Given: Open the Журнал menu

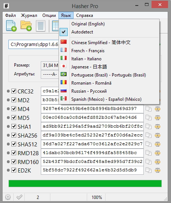Looking at the screenshot, I should (x=29, y=15).
